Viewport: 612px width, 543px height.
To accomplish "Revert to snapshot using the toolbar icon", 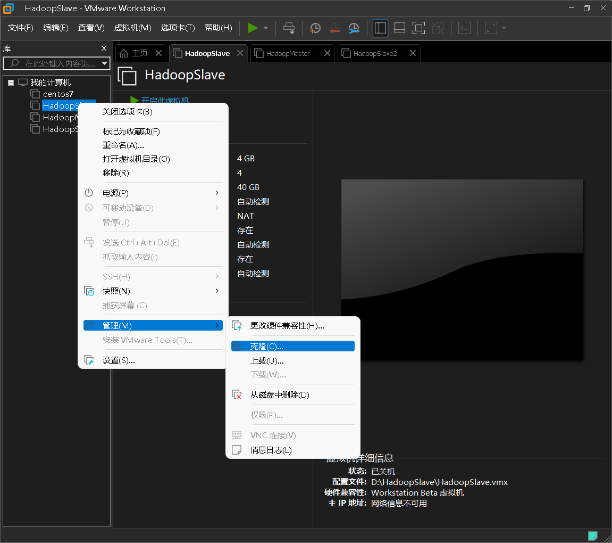I will (x=334, y=28).
